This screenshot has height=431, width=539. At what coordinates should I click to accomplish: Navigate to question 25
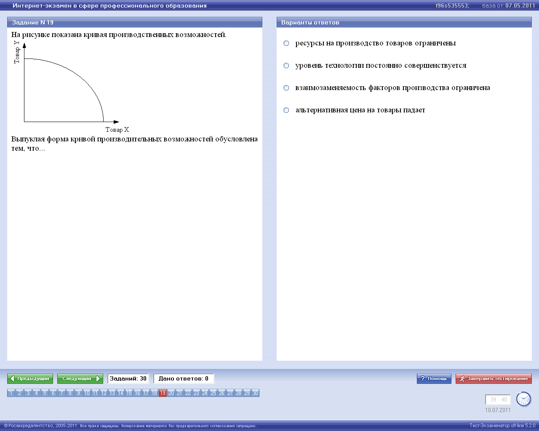click(x=213, y=393)
